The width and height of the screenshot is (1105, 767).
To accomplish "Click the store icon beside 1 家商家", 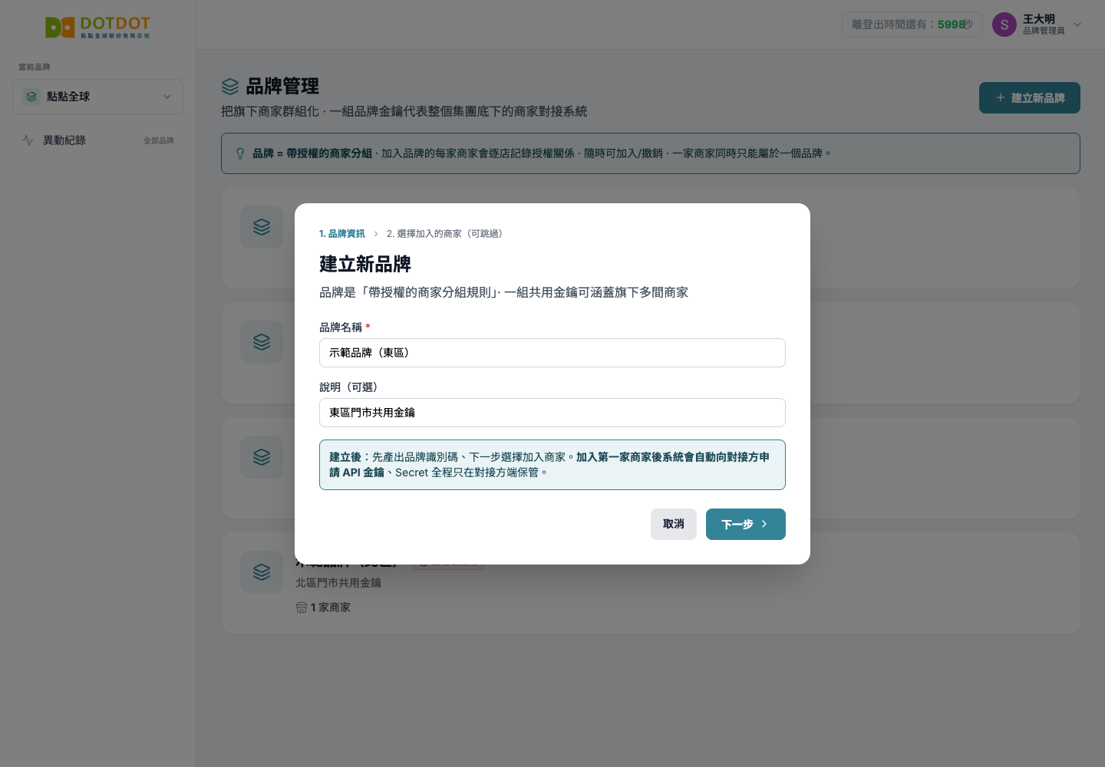I will (302, 607).
